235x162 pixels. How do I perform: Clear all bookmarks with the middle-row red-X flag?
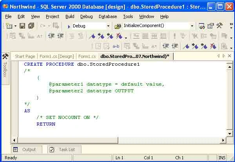tap(119, 36)
